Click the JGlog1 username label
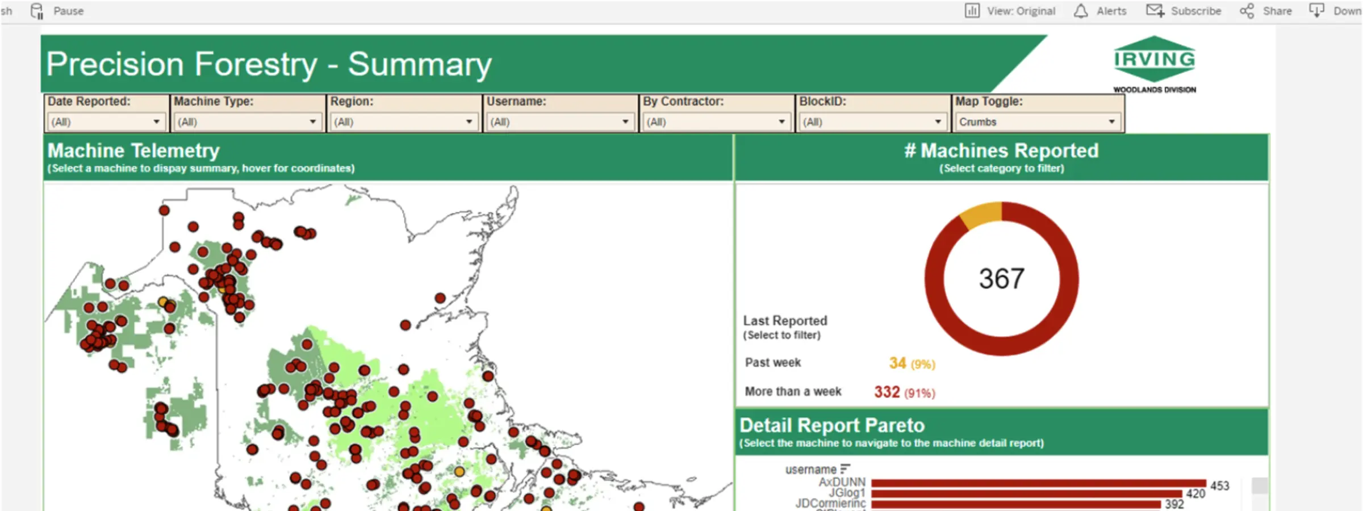The width and height of the screenshot is (1363, 511). pos(847,493)
